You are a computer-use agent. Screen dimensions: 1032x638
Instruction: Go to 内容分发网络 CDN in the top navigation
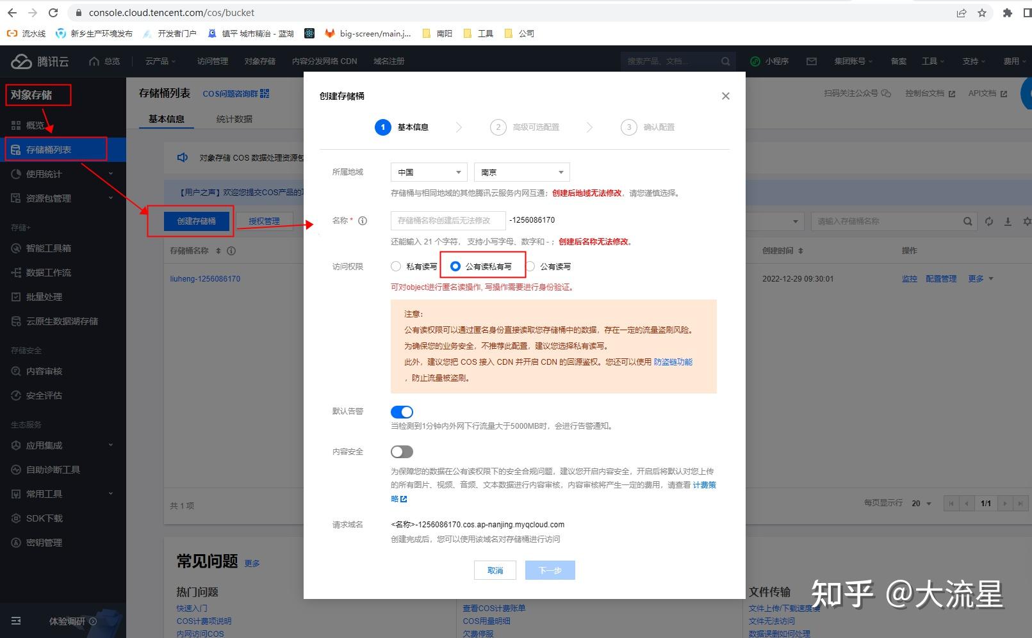pos(324,61)
